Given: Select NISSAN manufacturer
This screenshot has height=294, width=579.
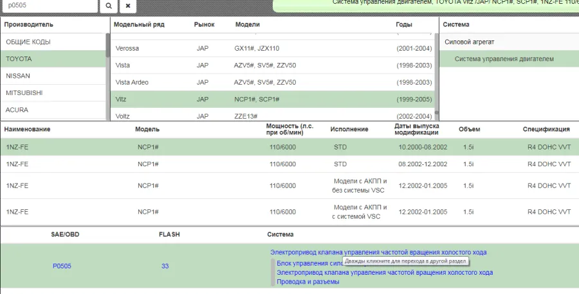Looking at the screenshot, I should click(53, 76).
